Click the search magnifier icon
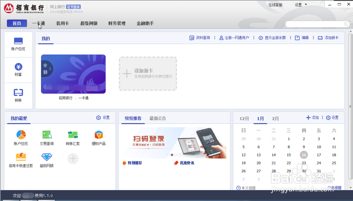 [346, 24]
